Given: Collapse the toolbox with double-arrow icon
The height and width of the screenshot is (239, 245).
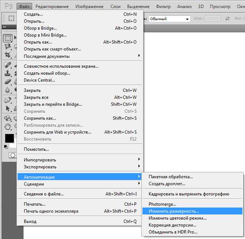Looking at the screenshot, I should click(4, 27).
